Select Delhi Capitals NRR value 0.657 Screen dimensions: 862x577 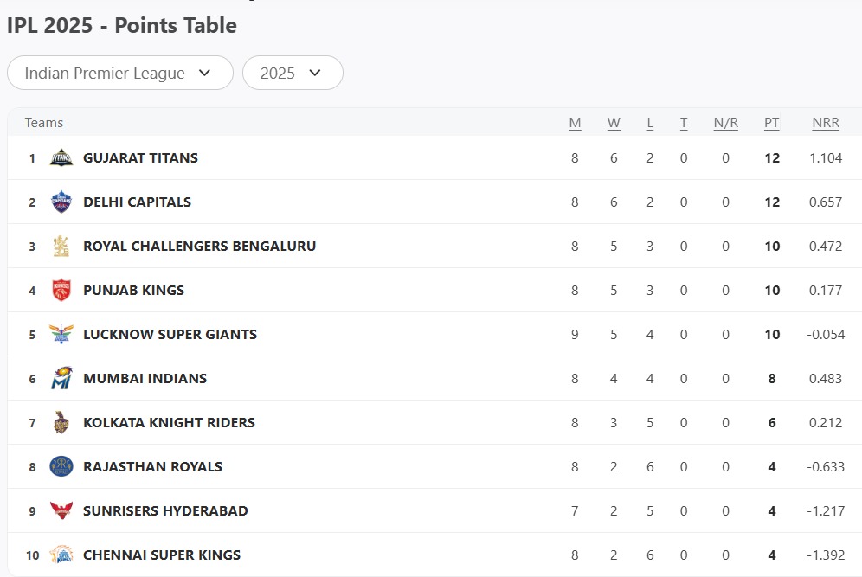click(826, 202)
